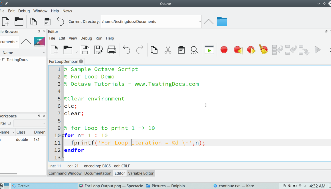Click the 4:32 AM system clock

click(x=317, y=186)
